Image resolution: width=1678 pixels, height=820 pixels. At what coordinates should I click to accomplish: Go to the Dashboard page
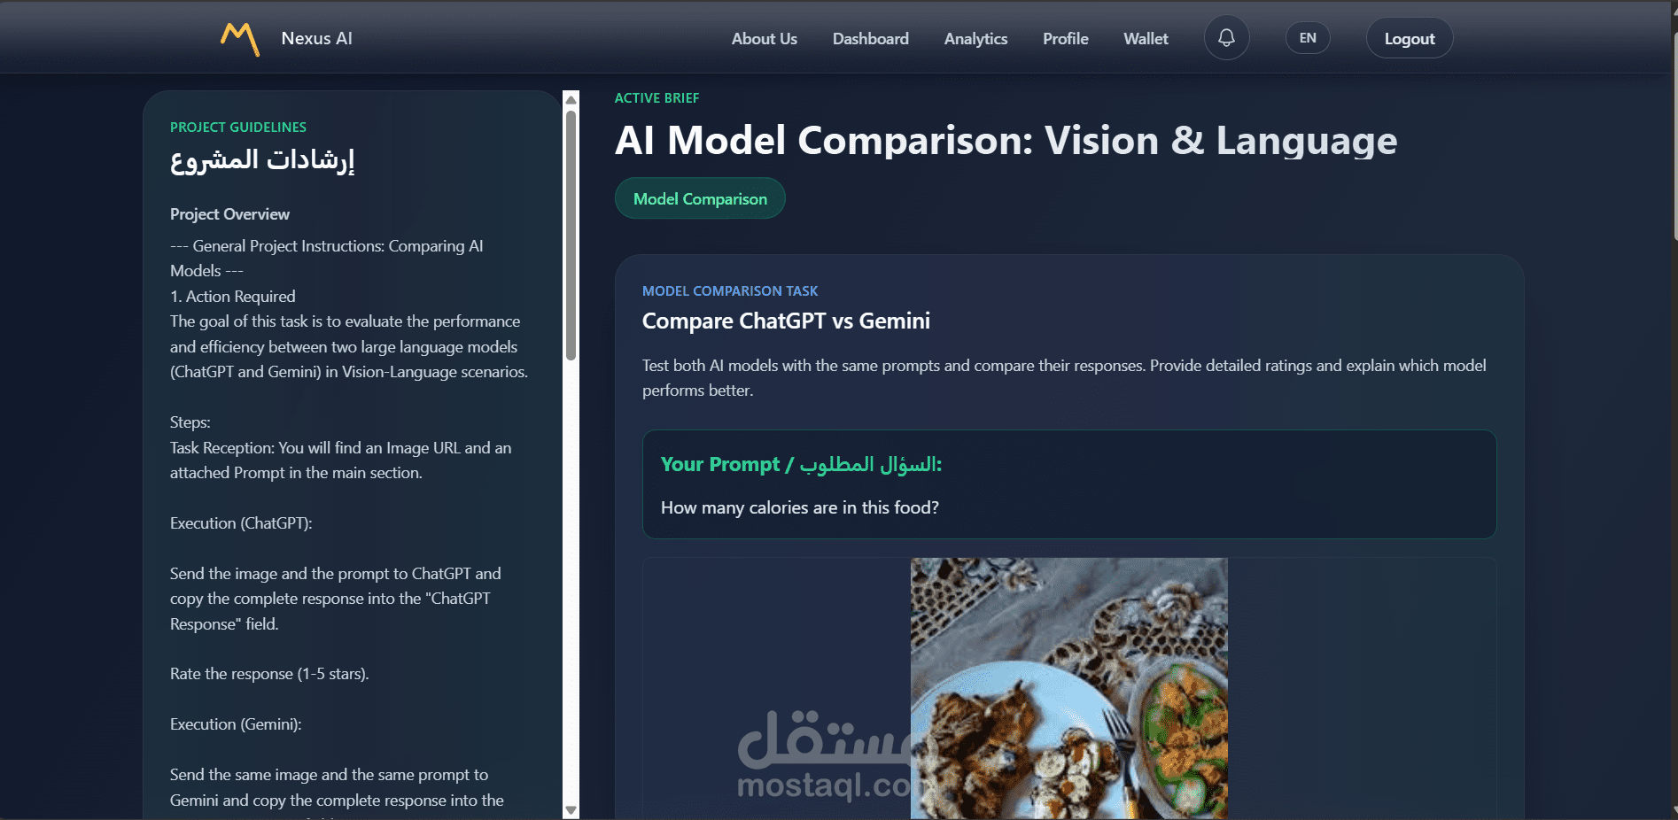tap(870, 39)
